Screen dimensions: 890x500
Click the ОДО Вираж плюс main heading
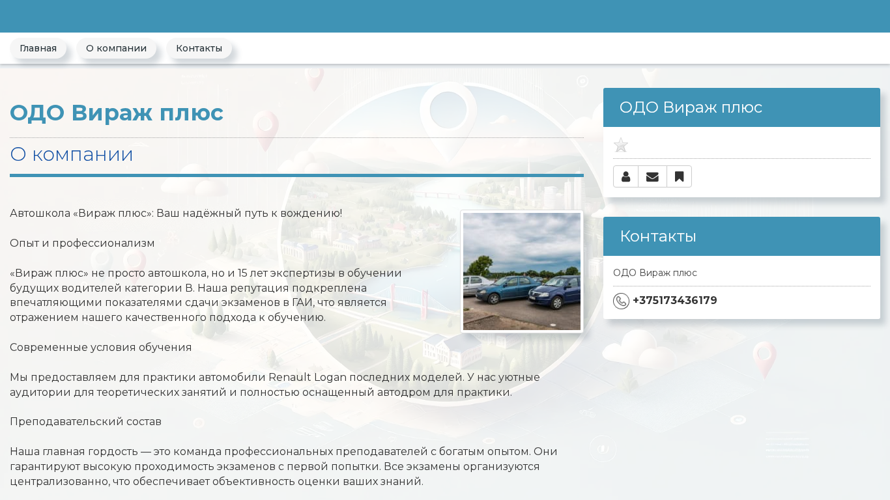click(117, 113)
